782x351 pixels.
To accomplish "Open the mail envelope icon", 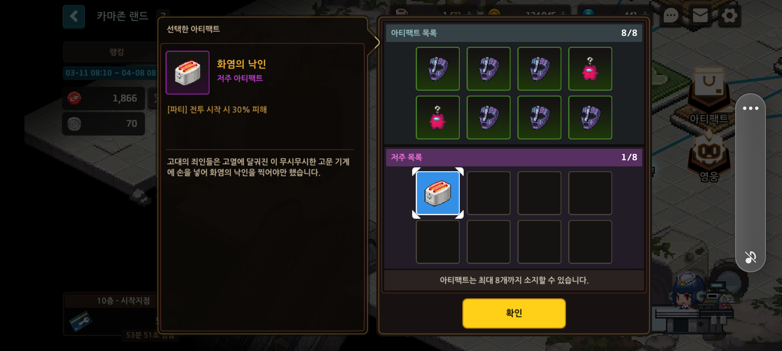I will click(x=700, y=15).
